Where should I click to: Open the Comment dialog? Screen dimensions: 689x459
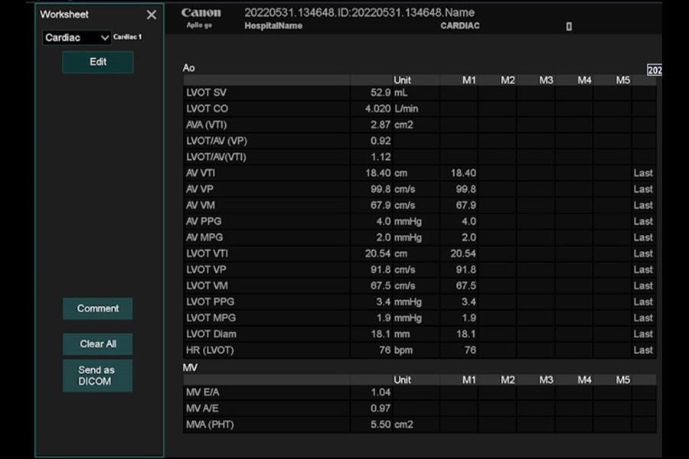click(97, 309)
